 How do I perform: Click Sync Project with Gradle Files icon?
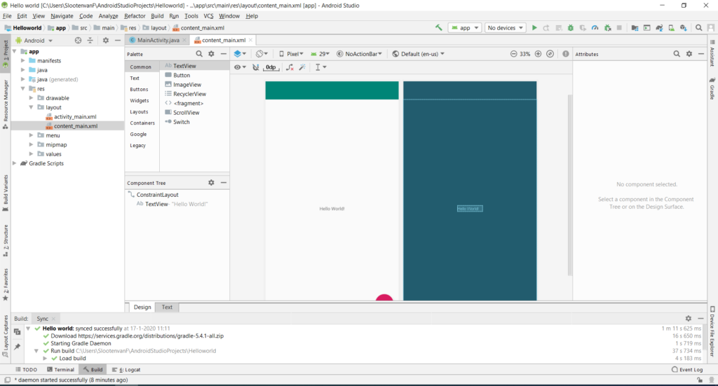[659, 28]
